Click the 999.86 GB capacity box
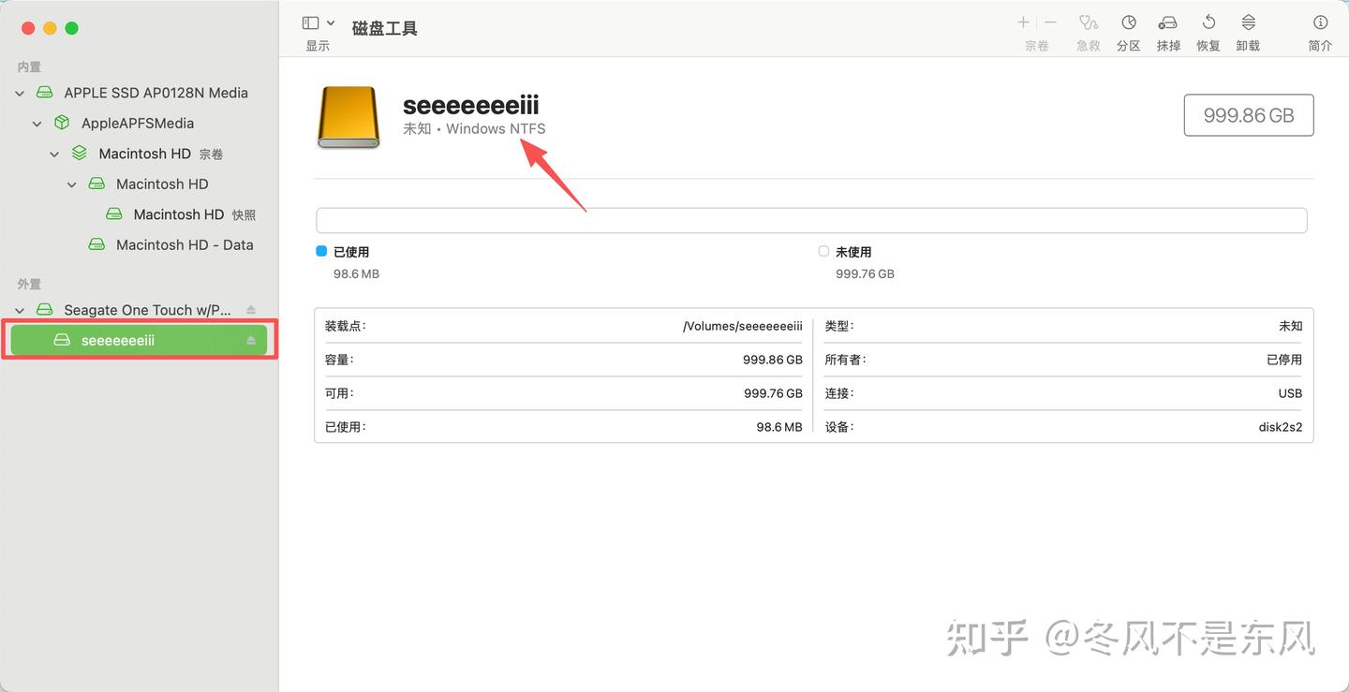This screenshot has height=692, width=1349. (x=1249, y=115)
